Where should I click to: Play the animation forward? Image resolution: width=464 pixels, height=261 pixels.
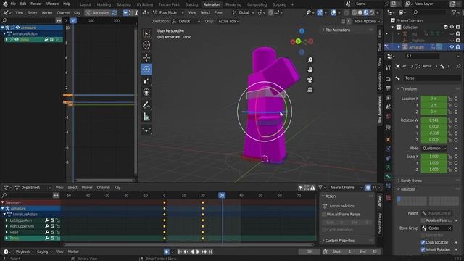coord(198,252)
